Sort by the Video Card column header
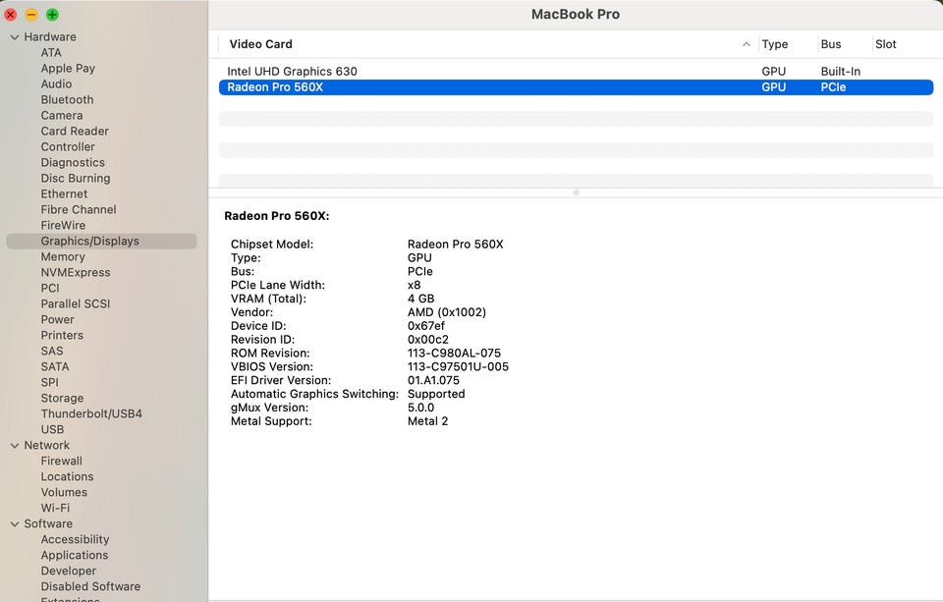943x602 pixels. [261, 44]
